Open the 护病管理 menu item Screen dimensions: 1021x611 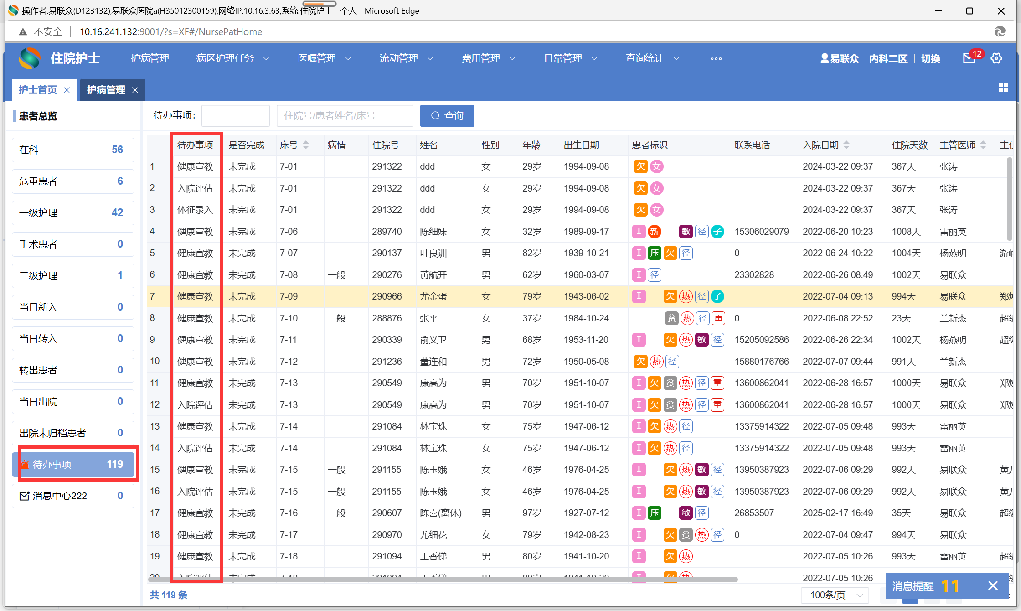pyautogui.click(x=150, y=58)
